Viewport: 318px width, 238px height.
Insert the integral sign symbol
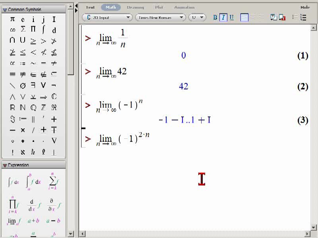tap(43, 29)
